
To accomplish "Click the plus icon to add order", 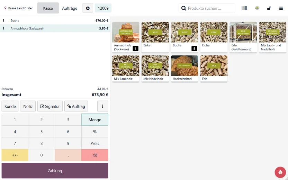I will coord(88,8).
